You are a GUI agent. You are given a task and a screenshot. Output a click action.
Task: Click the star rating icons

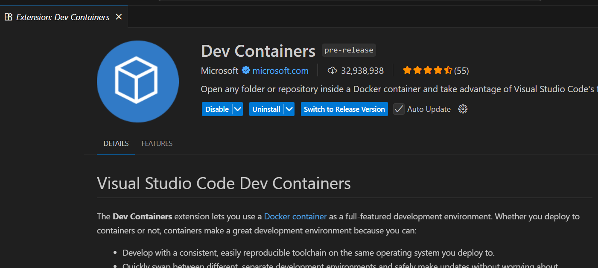[427, 70]
